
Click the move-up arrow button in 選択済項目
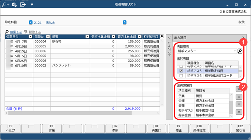click(239, 97)
